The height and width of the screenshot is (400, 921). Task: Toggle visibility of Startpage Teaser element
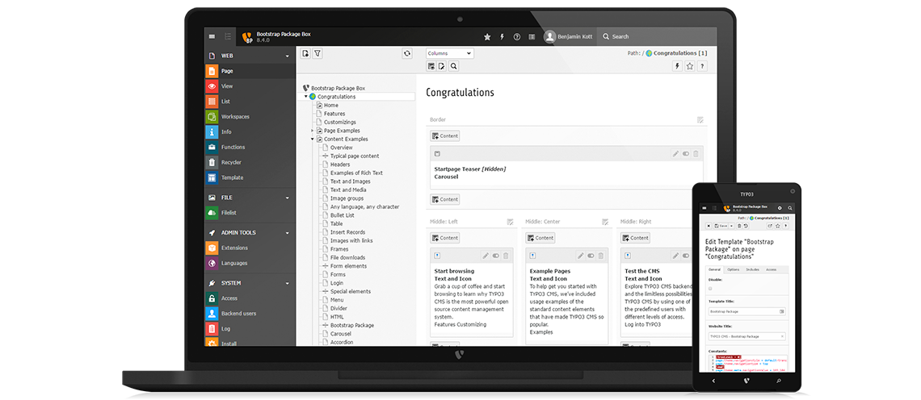[x=686, y=153]
